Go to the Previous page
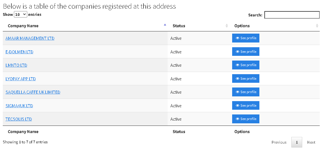 pos(279,142)
